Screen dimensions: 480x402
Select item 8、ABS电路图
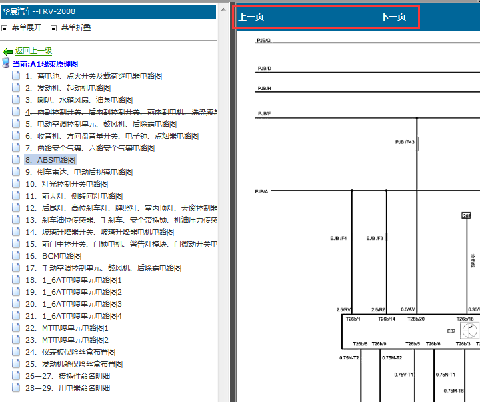51,160
